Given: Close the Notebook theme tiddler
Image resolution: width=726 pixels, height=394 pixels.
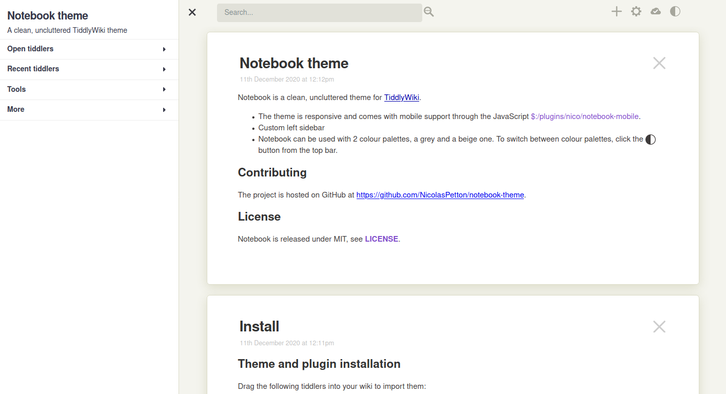Looking at the screenshot, I should click(659, 63).
